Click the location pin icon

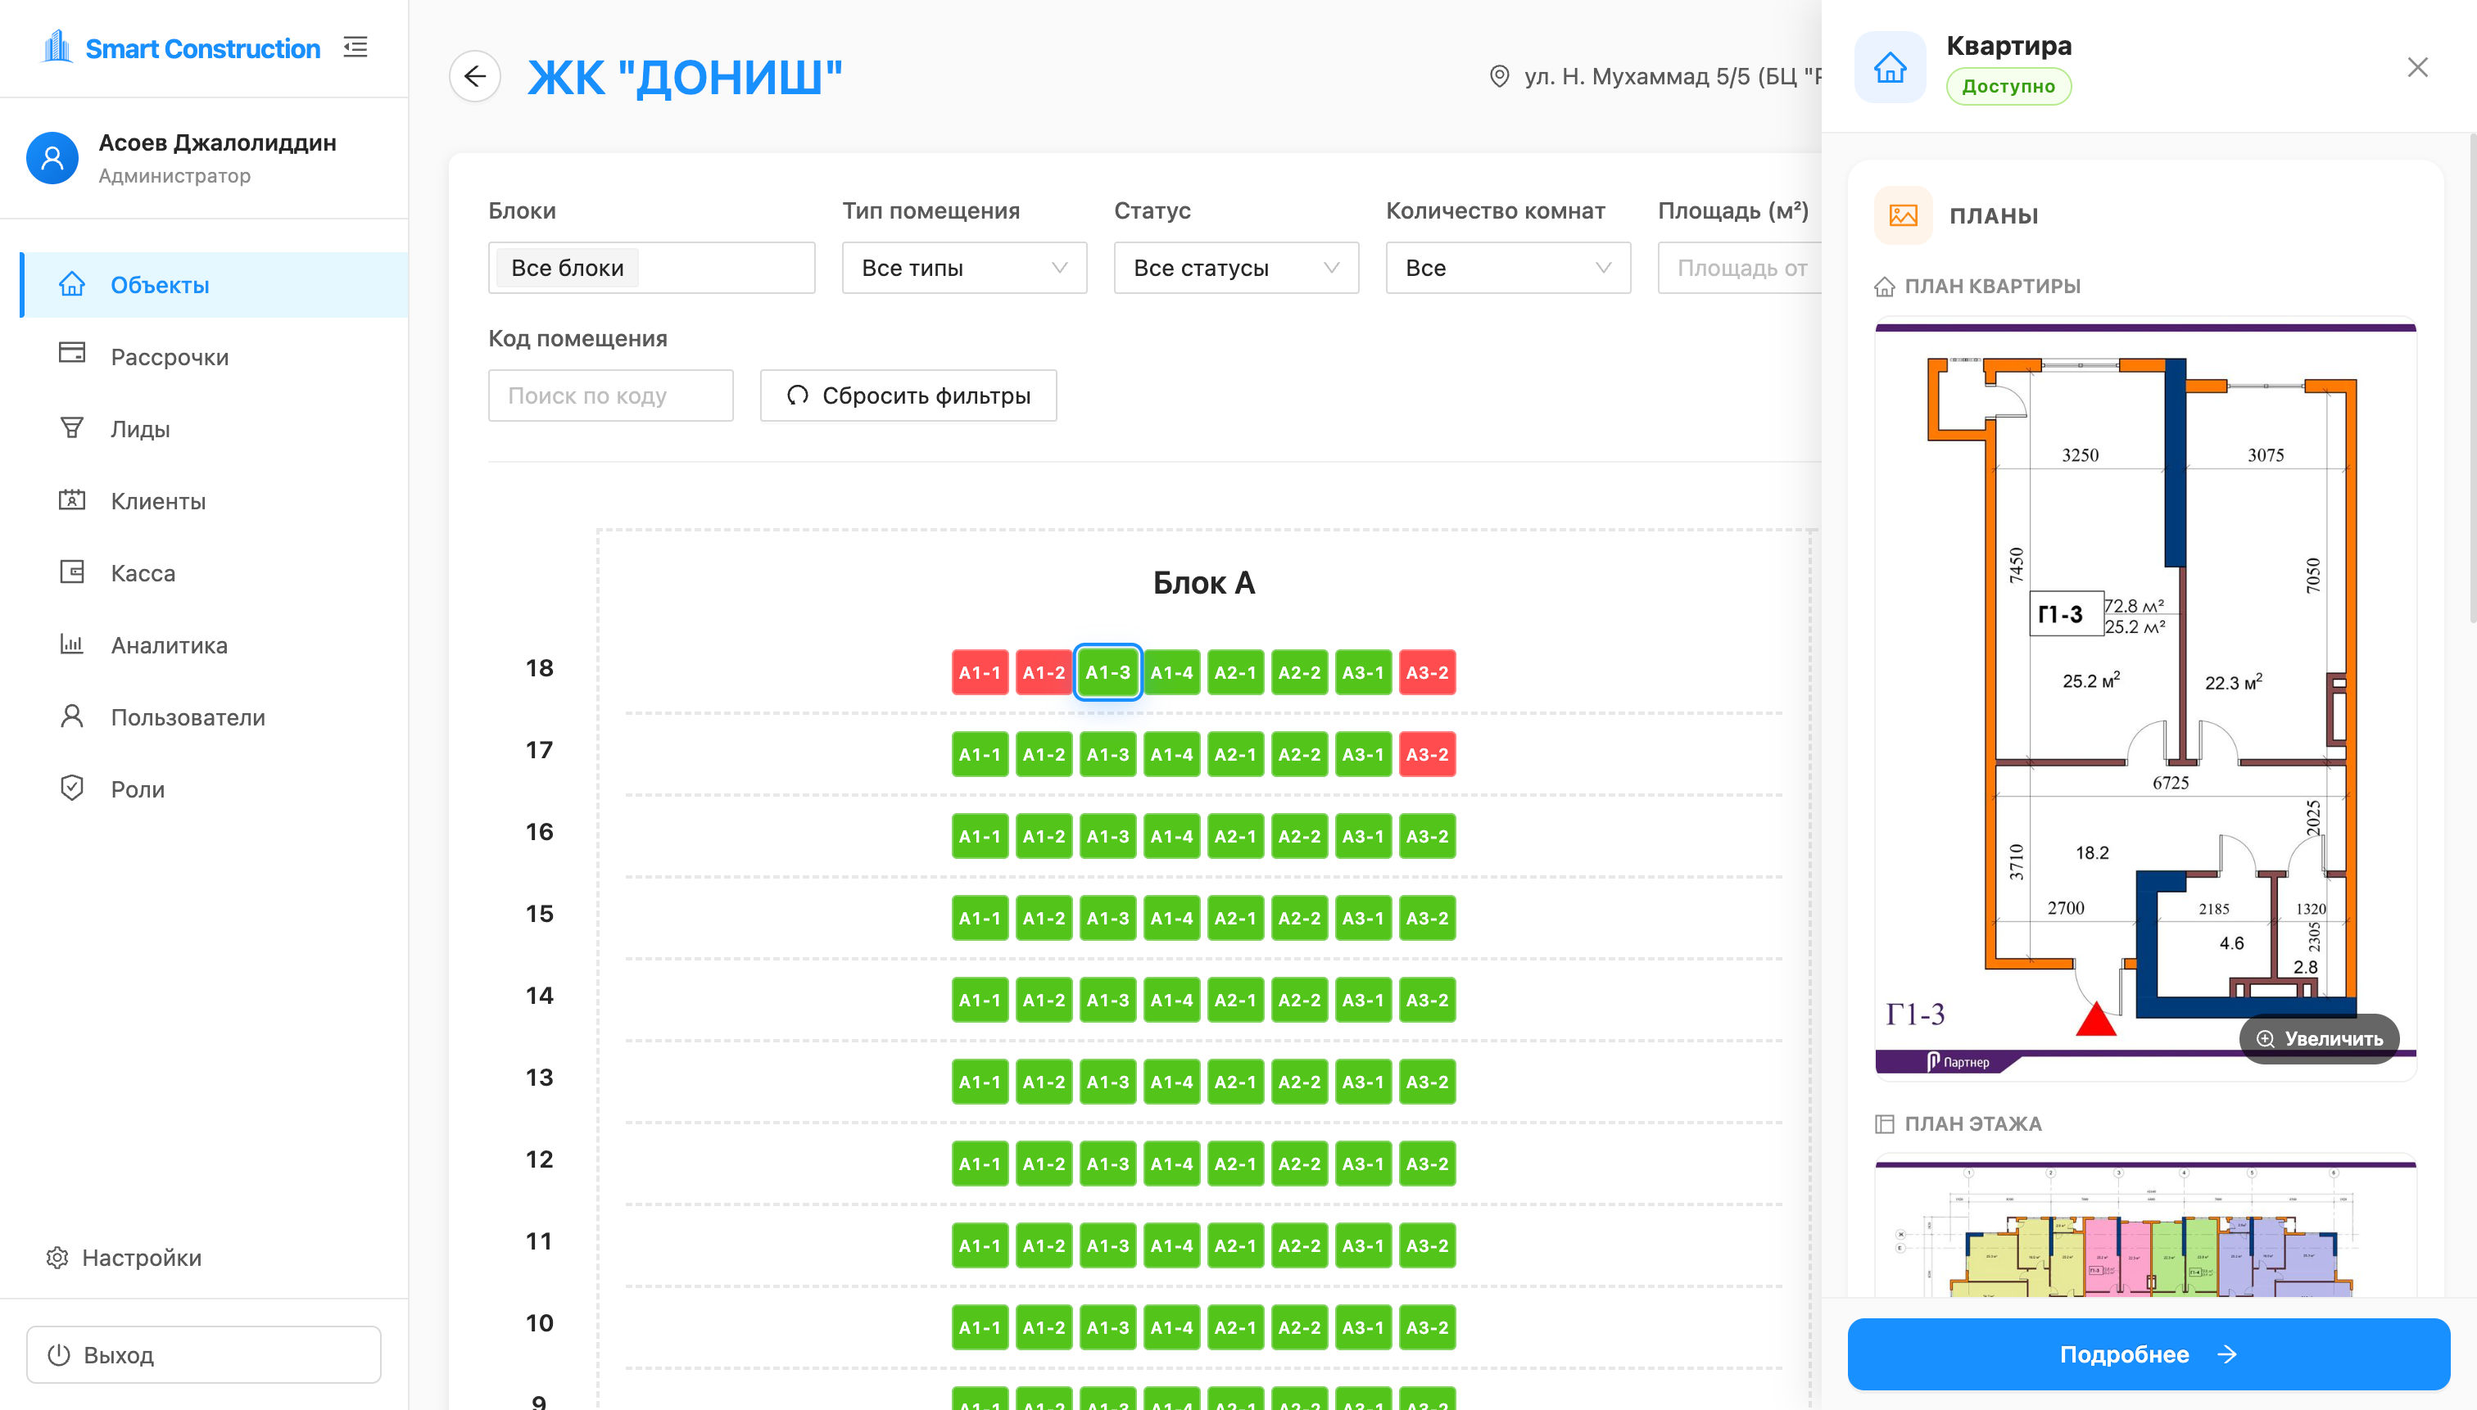[x=1499, y=75]
